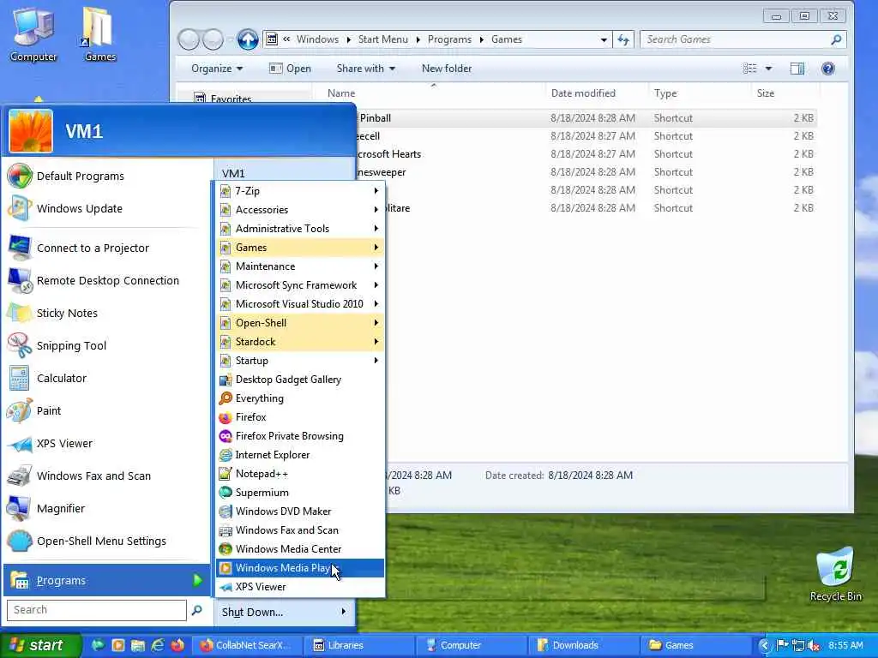Viewport: 878px width, 658px height.
Task: Select the Computer desktop icon
Action: click(x=33, y=34)
